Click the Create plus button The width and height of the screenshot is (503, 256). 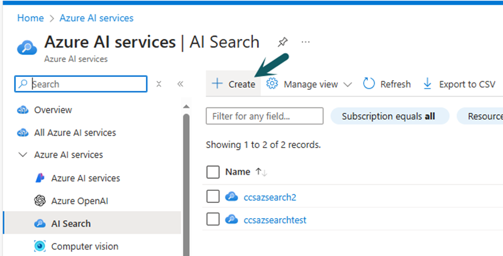click(x=233, y=84)
